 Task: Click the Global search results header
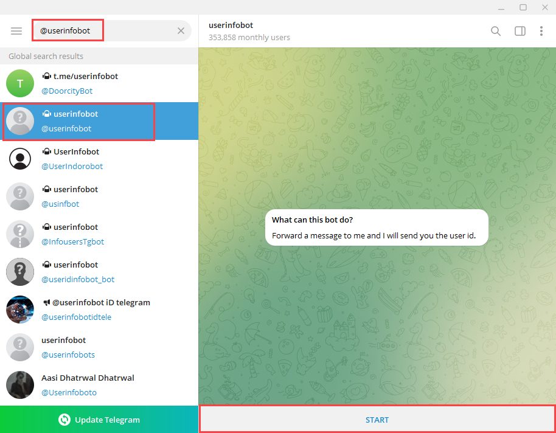click(x=99, y=56)
